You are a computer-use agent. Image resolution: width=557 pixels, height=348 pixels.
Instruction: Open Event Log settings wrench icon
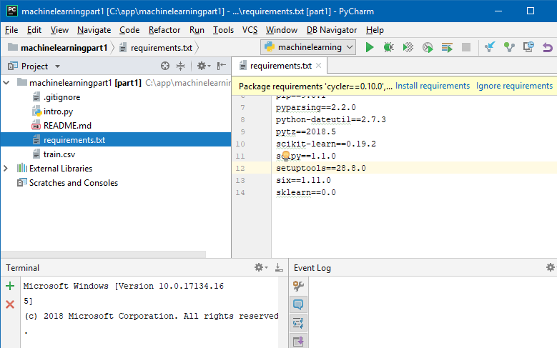298,286
